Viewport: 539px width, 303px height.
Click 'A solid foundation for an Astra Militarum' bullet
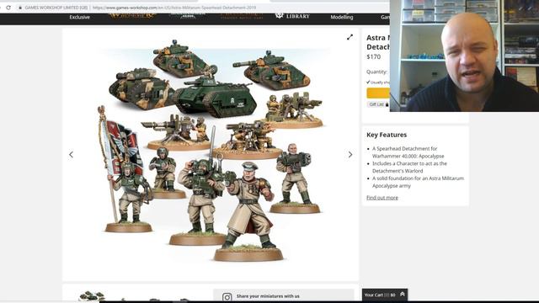(418, 182)
